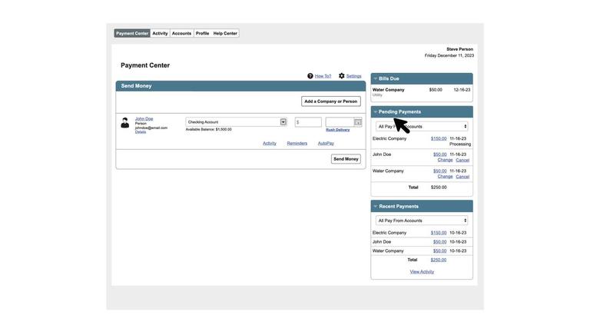Click the Available Balance $1,500.00 text

click(208, 129)
